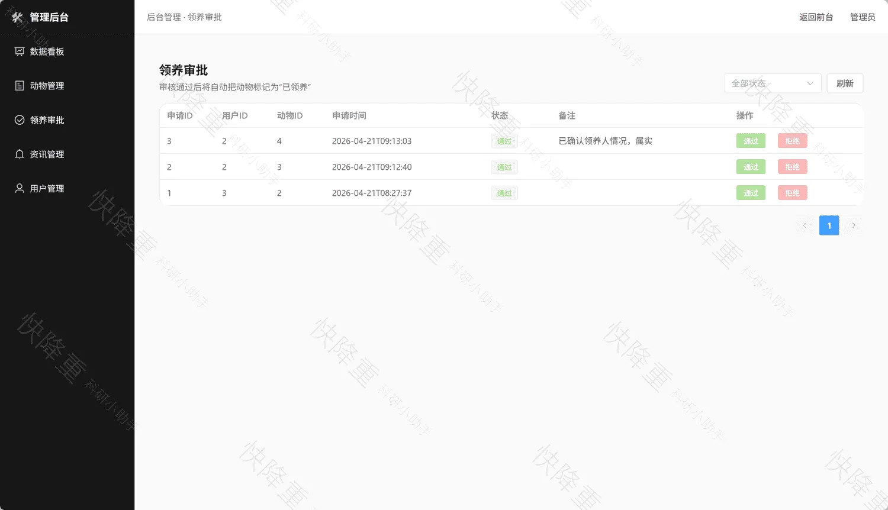Go to previous page arrow in pagination
Image resolution: width=888 pixels, height=510 pixels.
(x=805, y=225)
